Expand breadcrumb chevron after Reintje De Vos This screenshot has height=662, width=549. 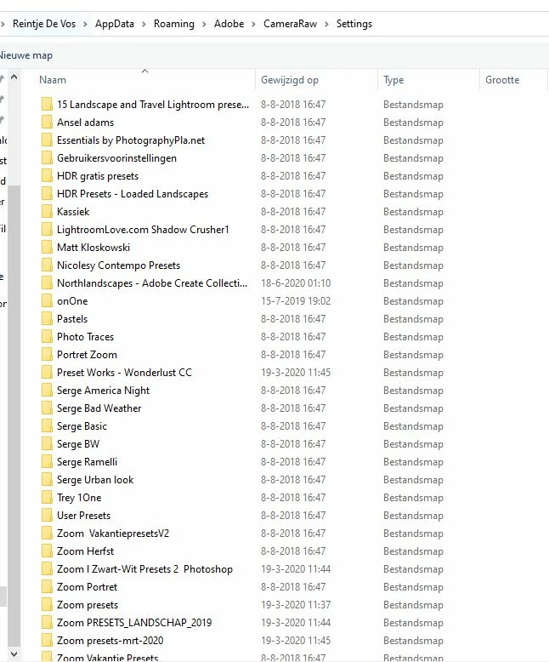point(85,24)
